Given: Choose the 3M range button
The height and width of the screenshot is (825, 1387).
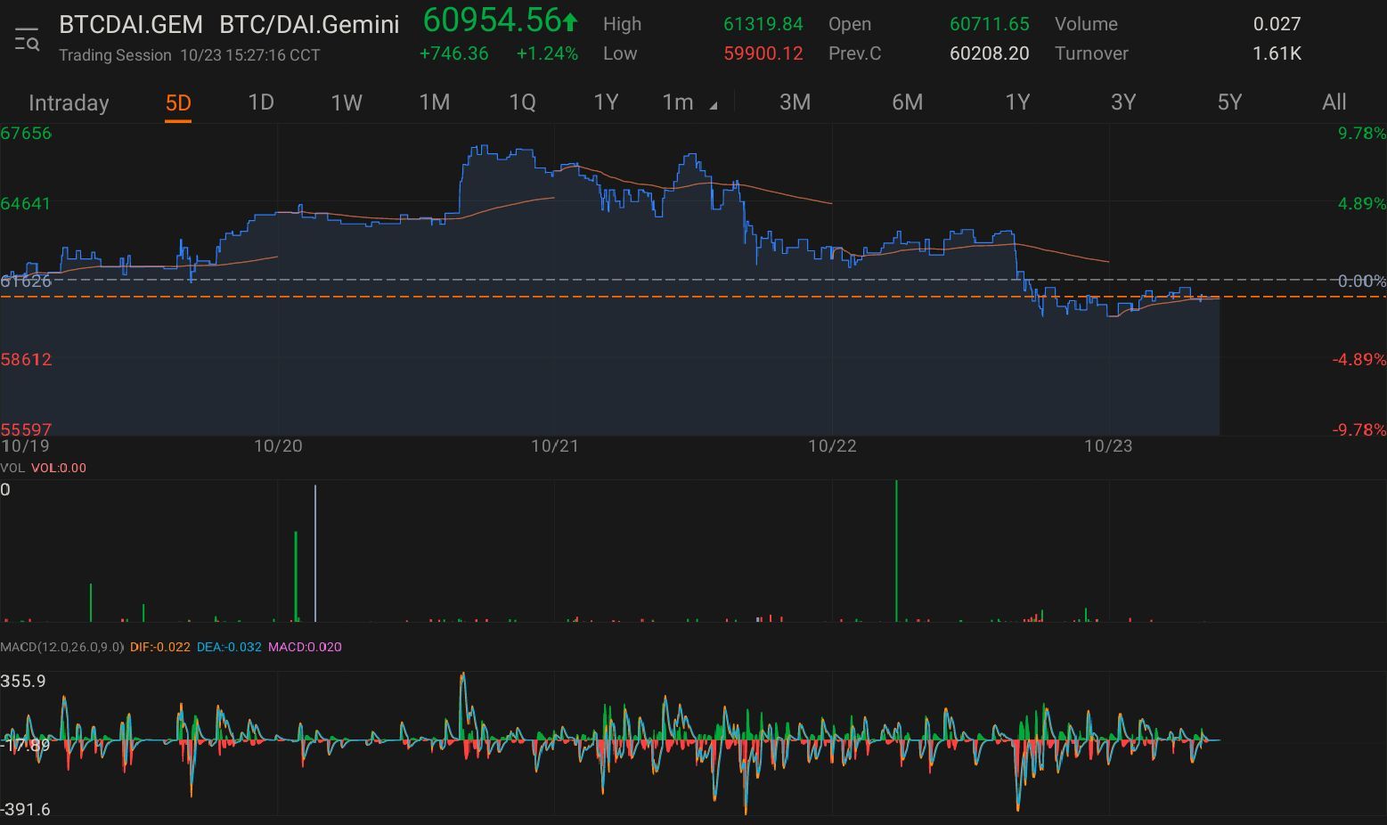Looking at the screenshot, I should pyautogui.click(x=795, y=102).
